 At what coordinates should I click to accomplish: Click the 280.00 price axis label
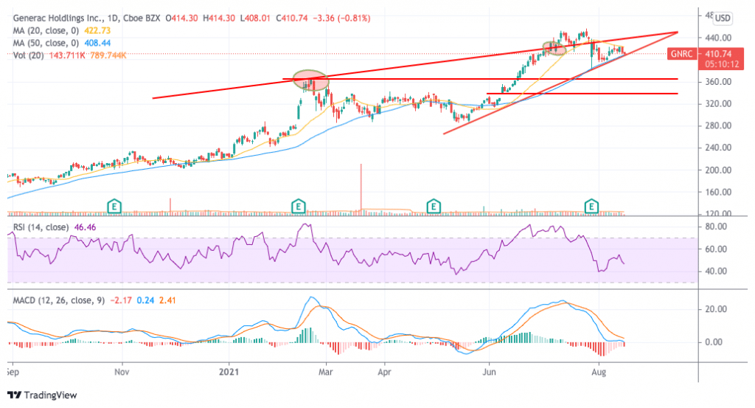tap(718, 125)
